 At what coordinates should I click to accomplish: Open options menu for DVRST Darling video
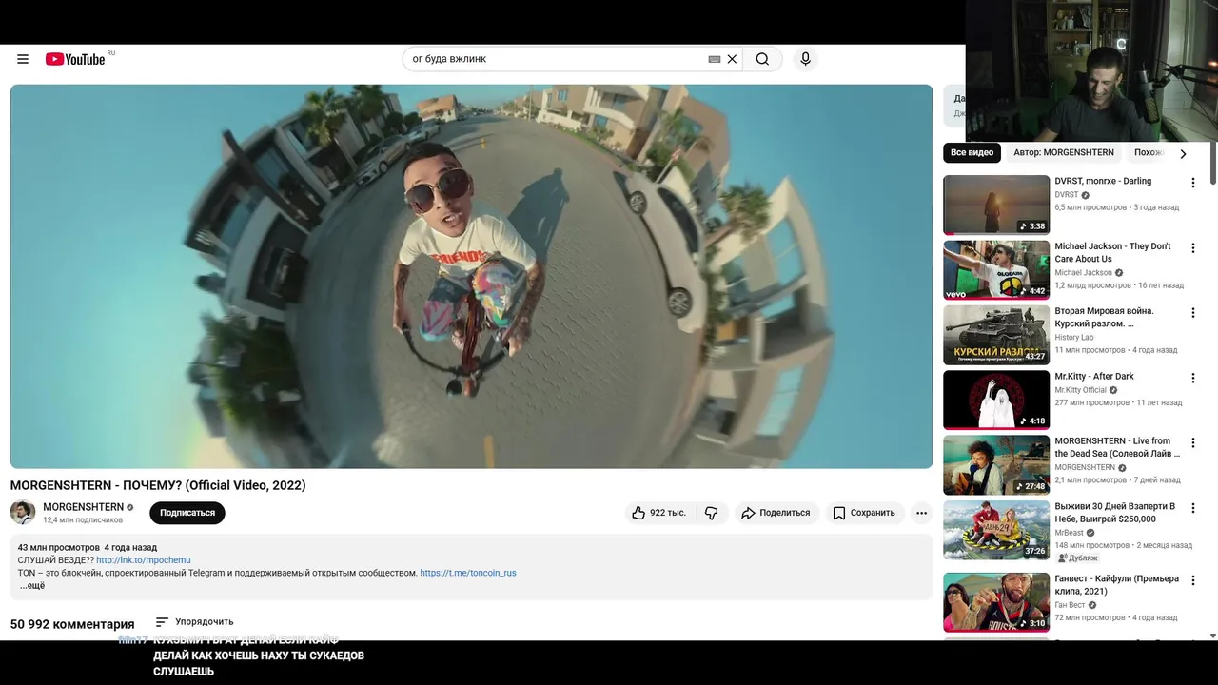tap(1193, 183)
